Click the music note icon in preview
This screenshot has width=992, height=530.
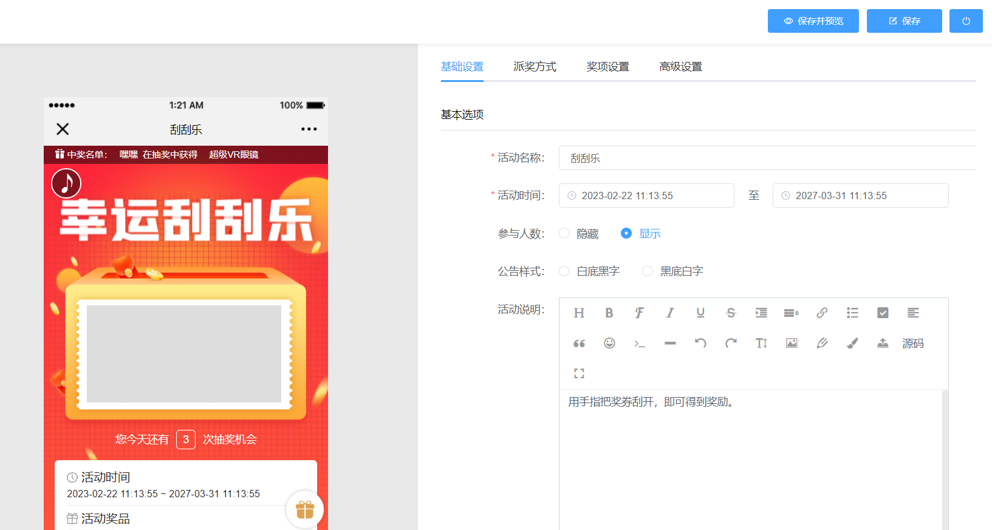[x=66, y=183]
